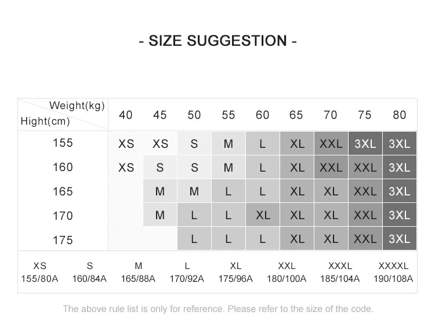Screen dimensions: 435x334
Task: Click the XXXL 185/104A size legend
Action: pos(340,272)
